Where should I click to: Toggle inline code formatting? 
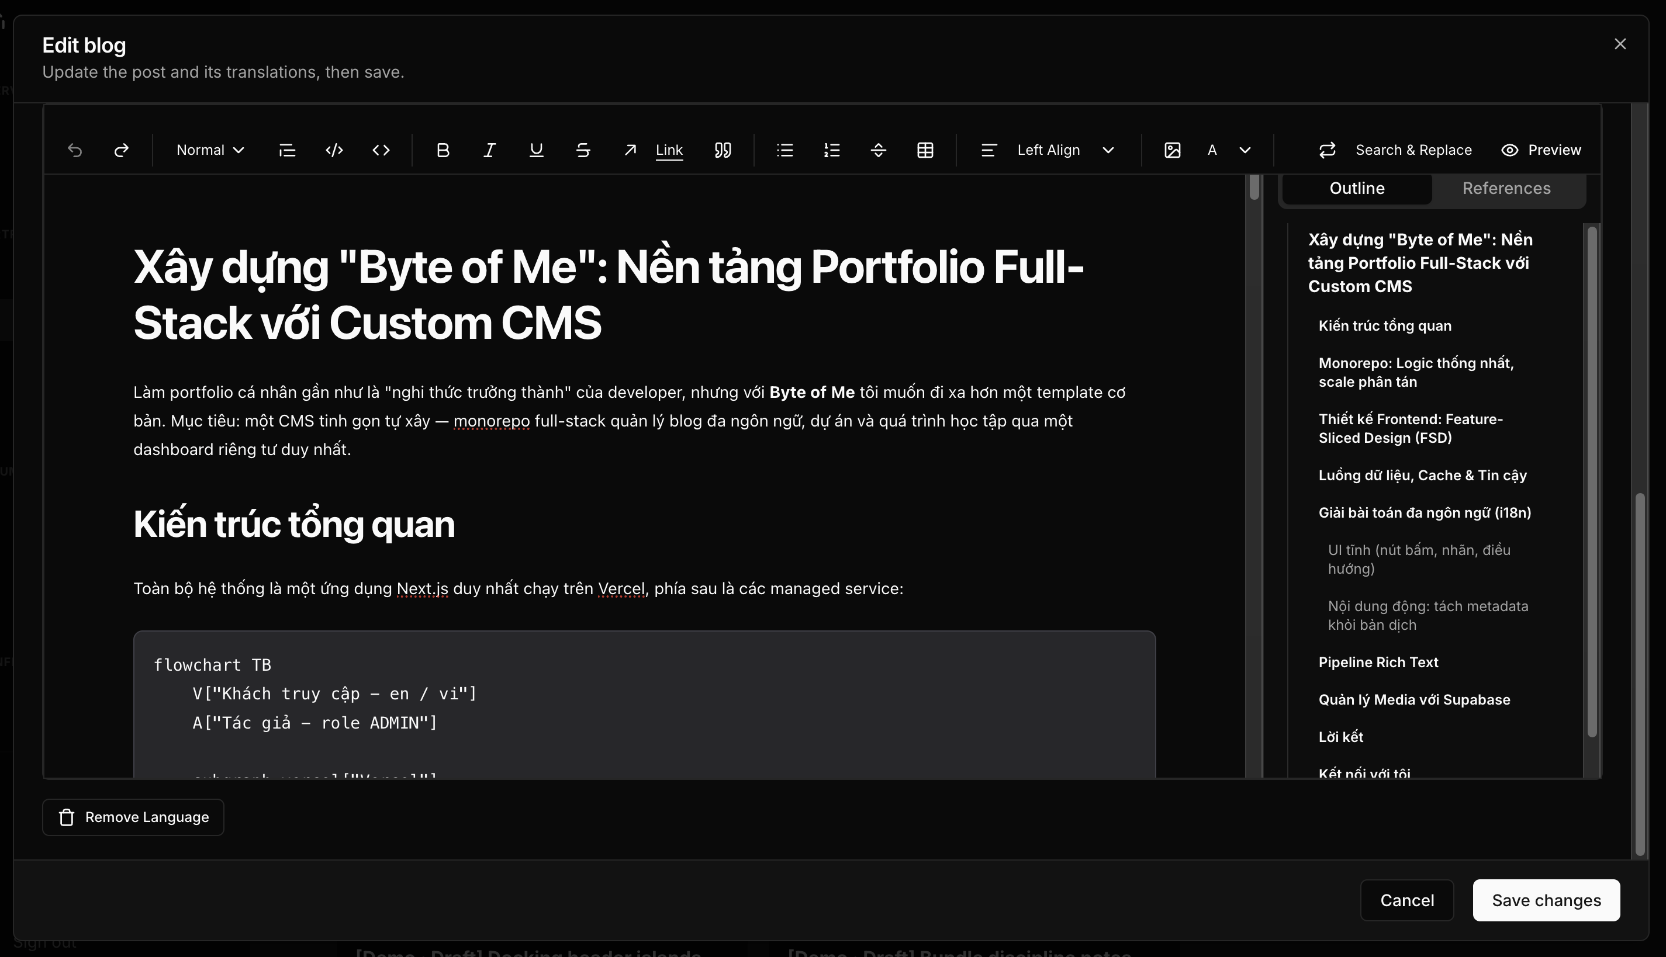pos(381,150)
